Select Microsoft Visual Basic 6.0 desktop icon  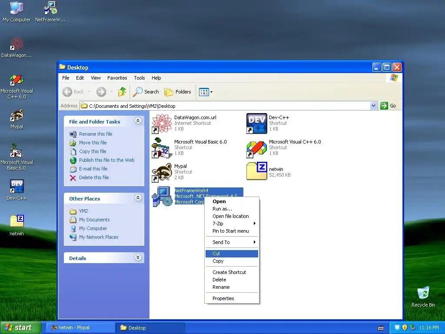click(x=17, y=157)
